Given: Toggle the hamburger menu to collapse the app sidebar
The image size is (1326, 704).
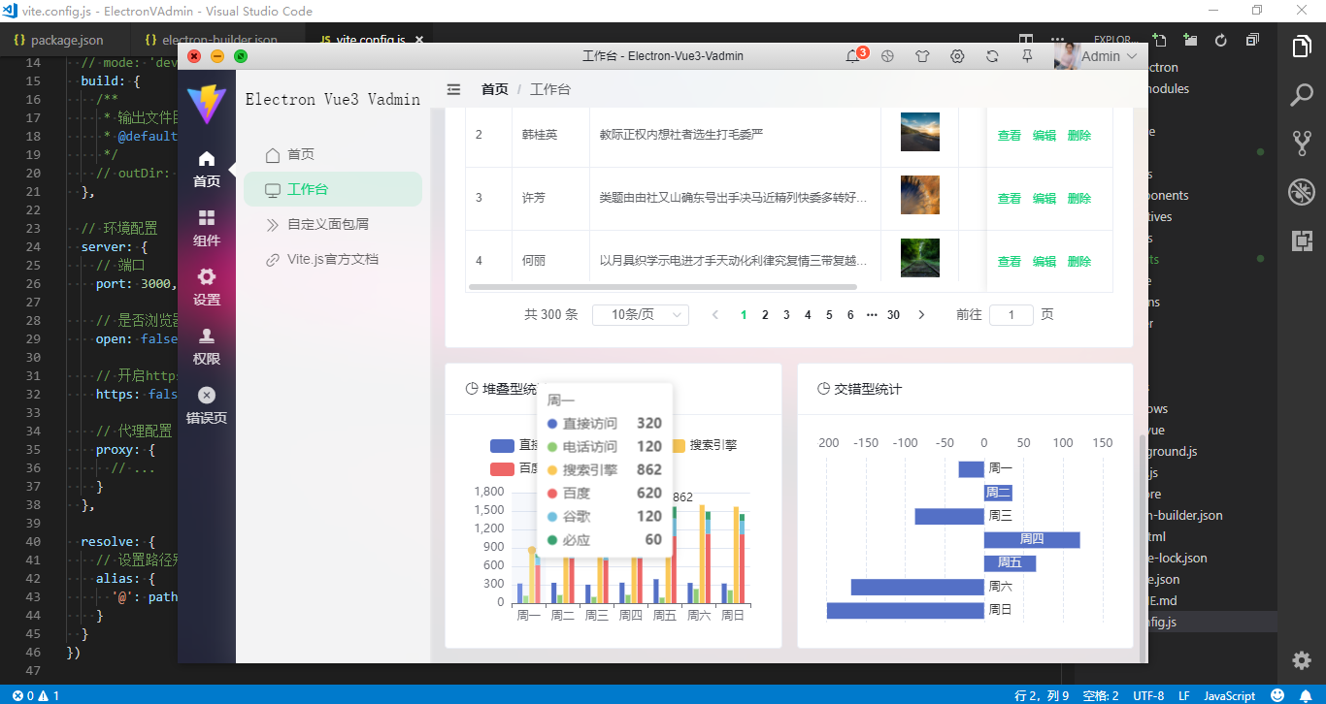Looking at the screenshot, I should point(453,88).
